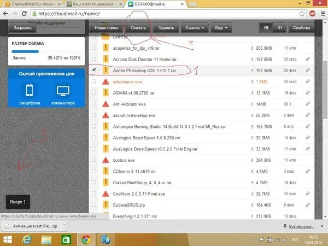The image size is (328, 246).
Task: Click browser back arrow
Action: (x=5, y=14)
